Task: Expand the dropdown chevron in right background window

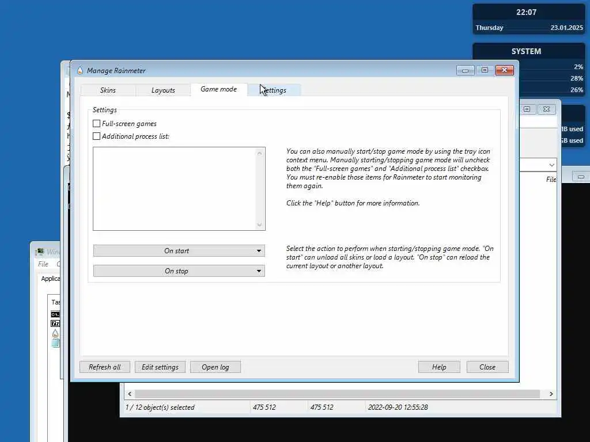Action: (x=551, y=165)
